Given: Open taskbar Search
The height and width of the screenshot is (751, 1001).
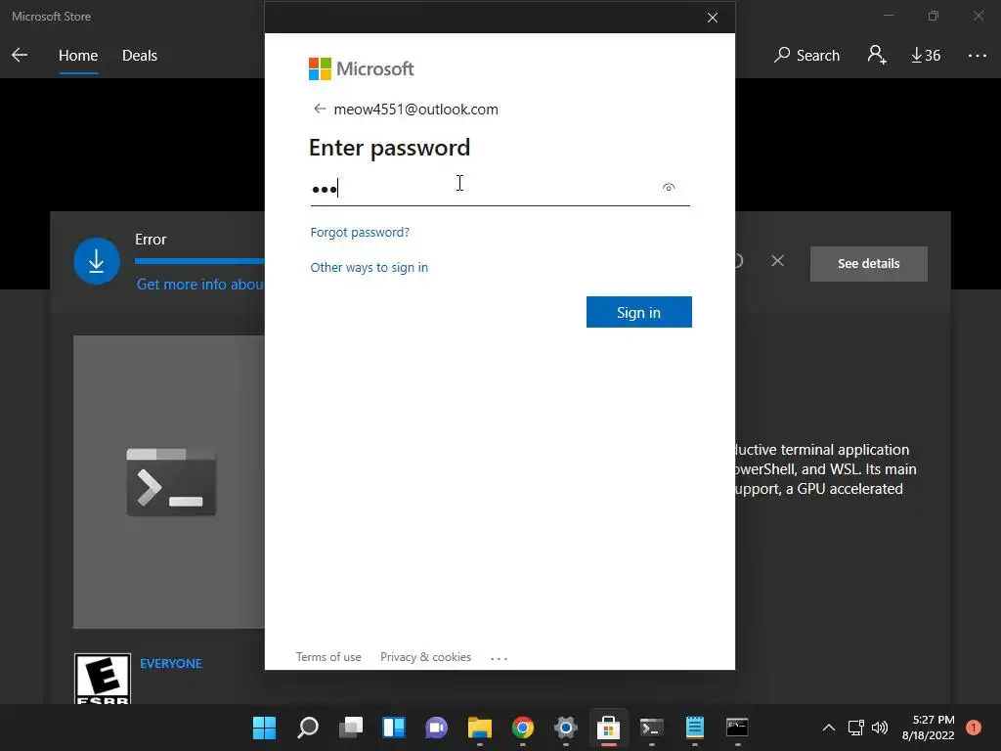Looking at the screenshot, I should [308, 728].
